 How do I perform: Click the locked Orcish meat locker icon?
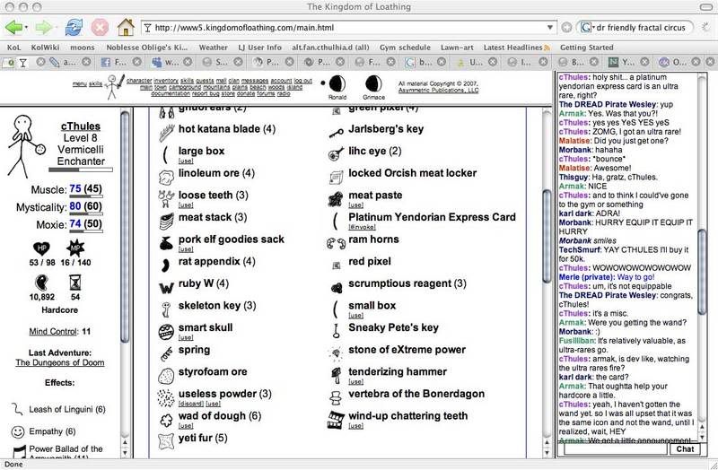point(336,177)
